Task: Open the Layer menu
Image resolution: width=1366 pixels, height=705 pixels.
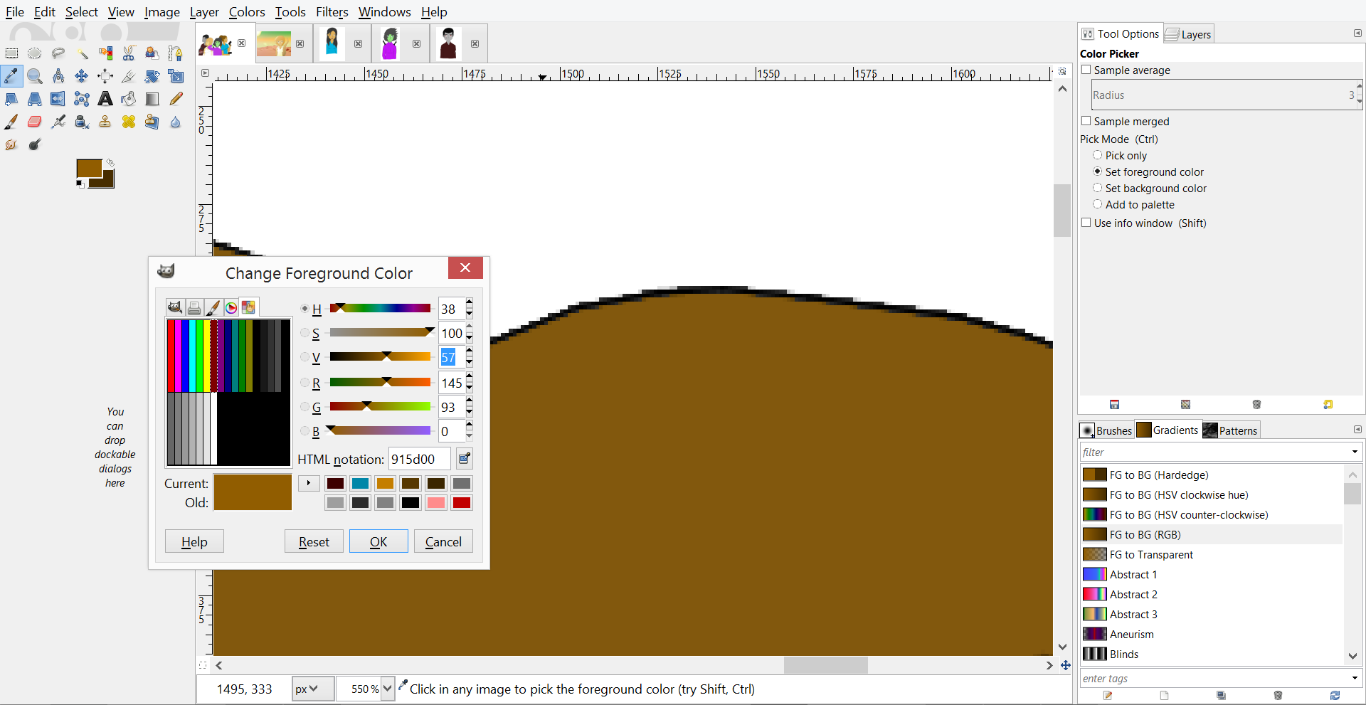Action: coord(204,12)
